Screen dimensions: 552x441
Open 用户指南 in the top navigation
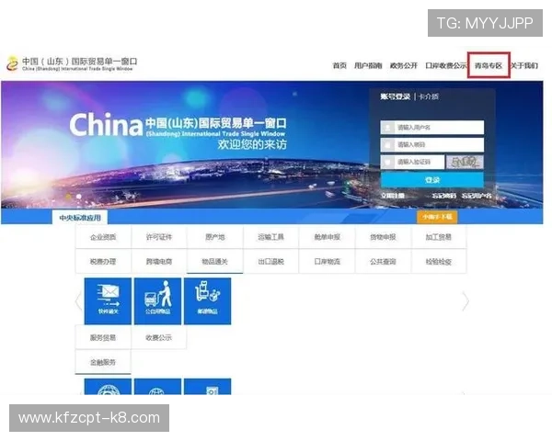[x=368, y=65]
